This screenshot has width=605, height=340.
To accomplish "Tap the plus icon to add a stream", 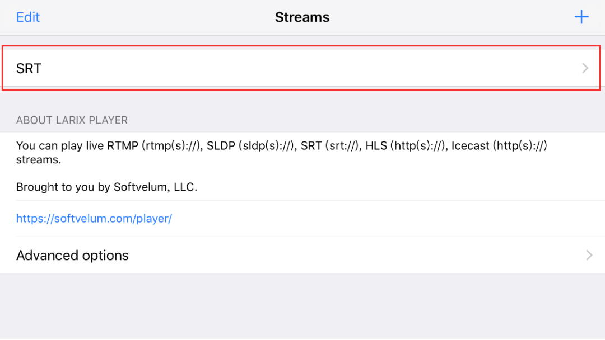I will [581, 17].
